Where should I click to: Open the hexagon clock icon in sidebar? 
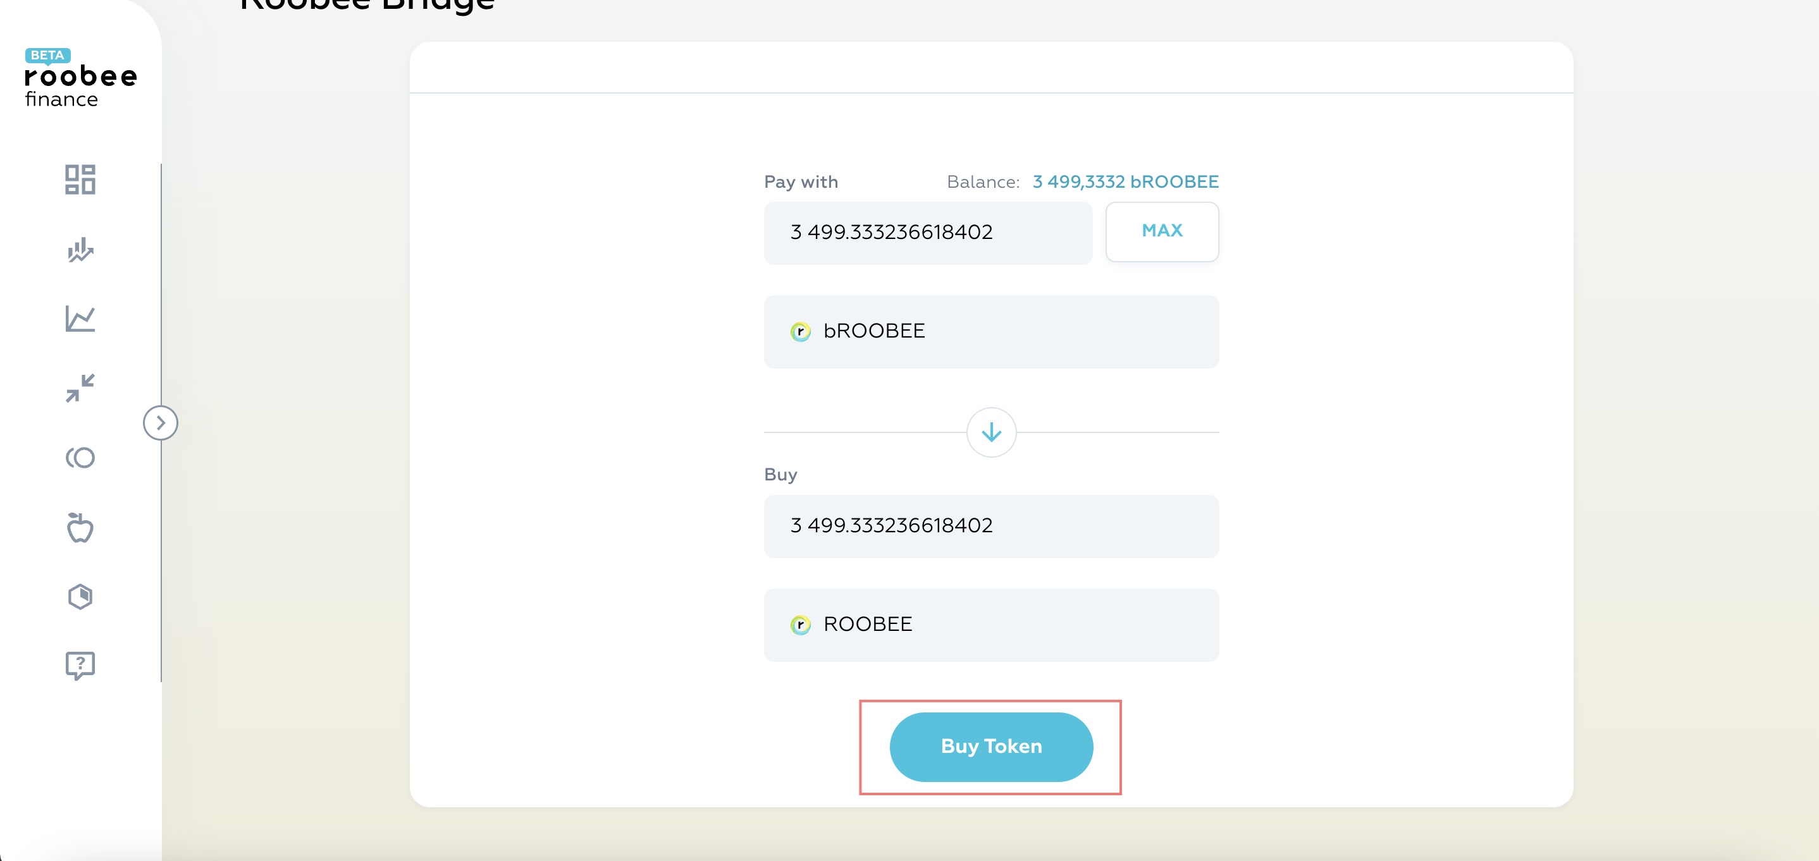click(x=80, y=596)
